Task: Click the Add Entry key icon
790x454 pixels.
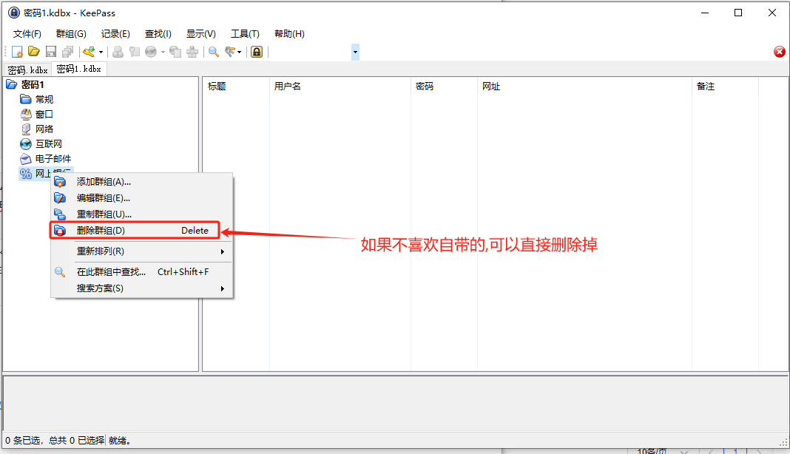Action: [89, 52]
